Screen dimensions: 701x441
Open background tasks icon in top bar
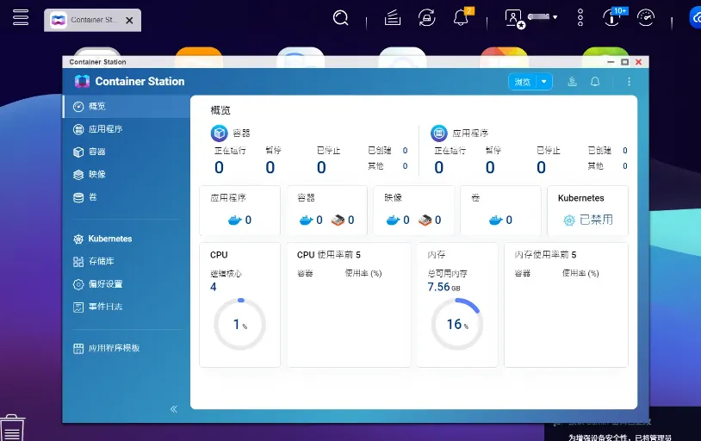click(393, 18)
